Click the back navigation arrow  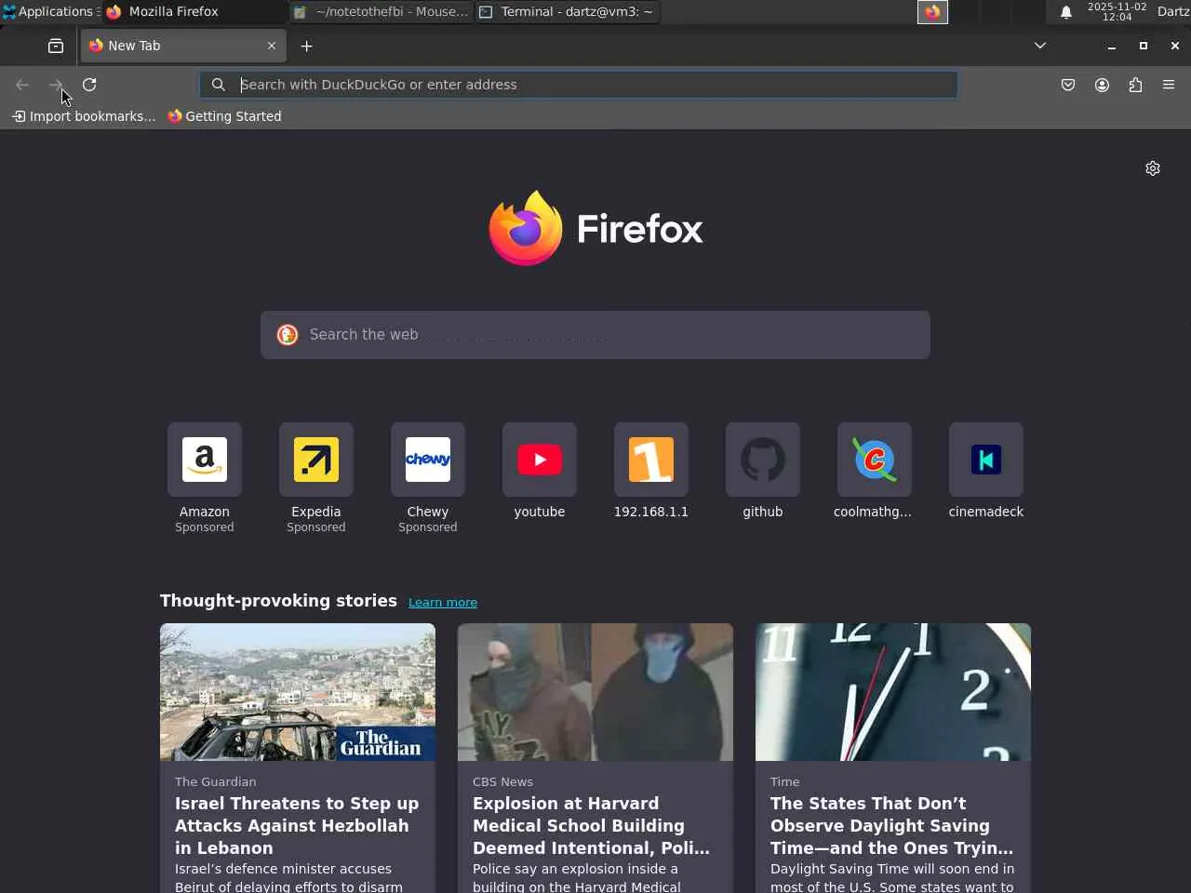pos(22,85)
